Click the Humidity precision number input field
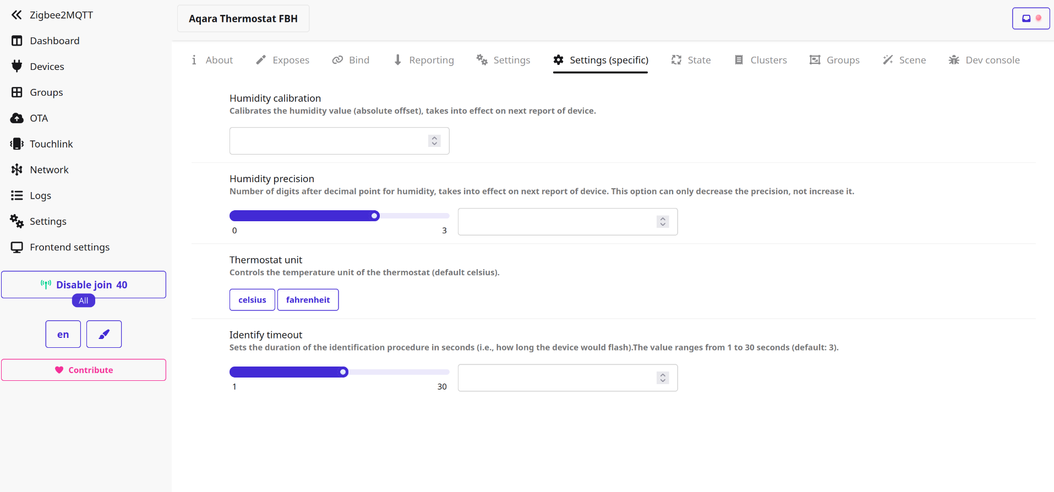 [x=556, y=222]
